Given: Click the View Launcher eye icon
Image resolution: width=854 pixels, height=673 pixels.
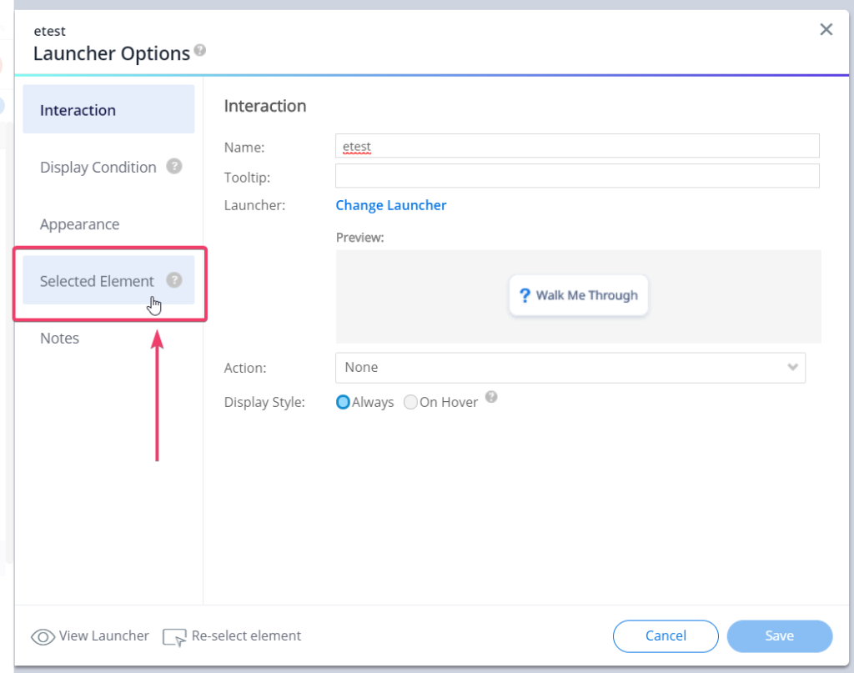Looking at the screenshot, I should (43, 636).
